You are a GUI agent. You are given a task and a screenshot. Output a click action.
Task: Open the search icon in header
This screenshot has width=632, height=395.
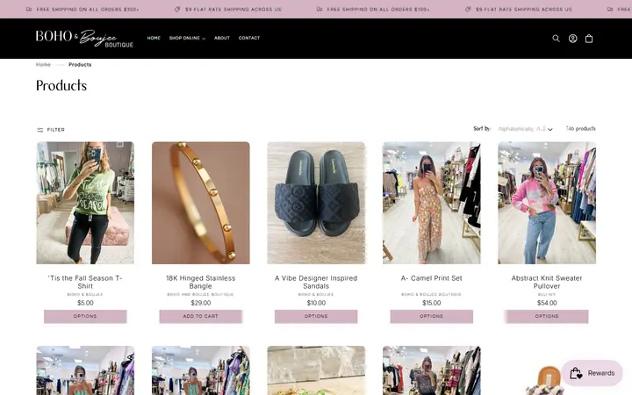pyautogui.click(x=556, y=39)
